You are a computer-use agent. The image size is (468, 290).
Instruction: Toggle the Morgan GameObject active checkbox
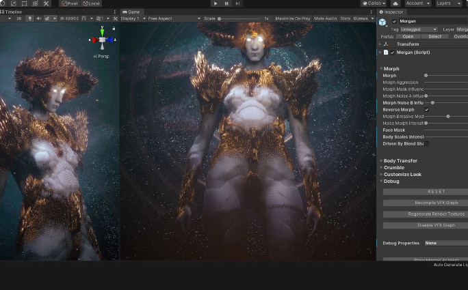394,21
